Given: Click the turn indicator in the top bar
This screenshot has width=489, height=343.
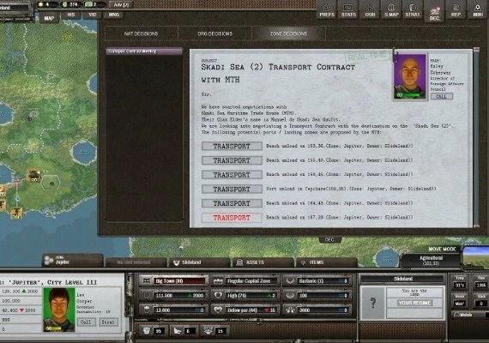Looking at the screenshot, I should tap(121, 4).
